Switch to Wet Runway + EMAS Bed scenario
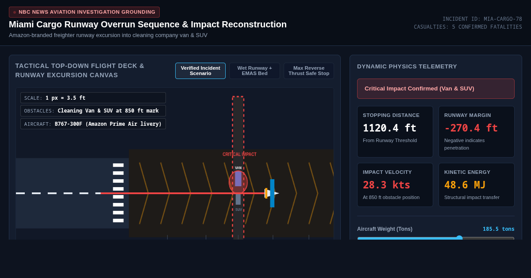 click(x=254, y=71)
